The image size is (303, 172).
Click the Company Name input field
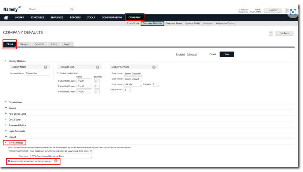tap(37, 73)
